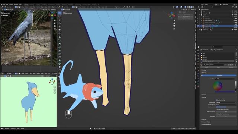The height and width of the screenshot is (134, 238).
Task: Click the brightness value slider beside color wheel
Action: coord(236,86)
